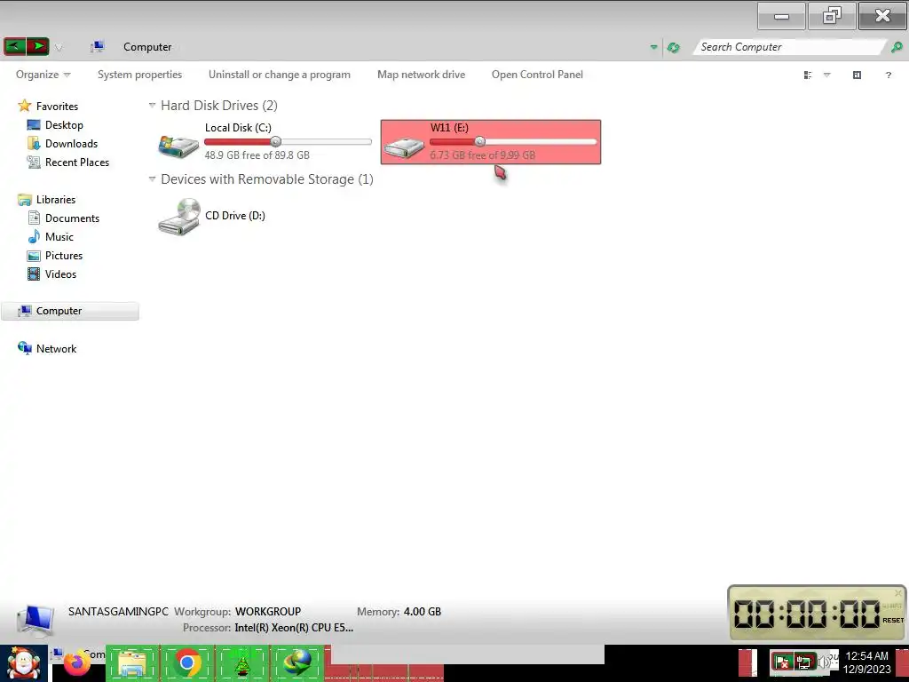
Task: Click the network tray icon
Action: point(803,662)
